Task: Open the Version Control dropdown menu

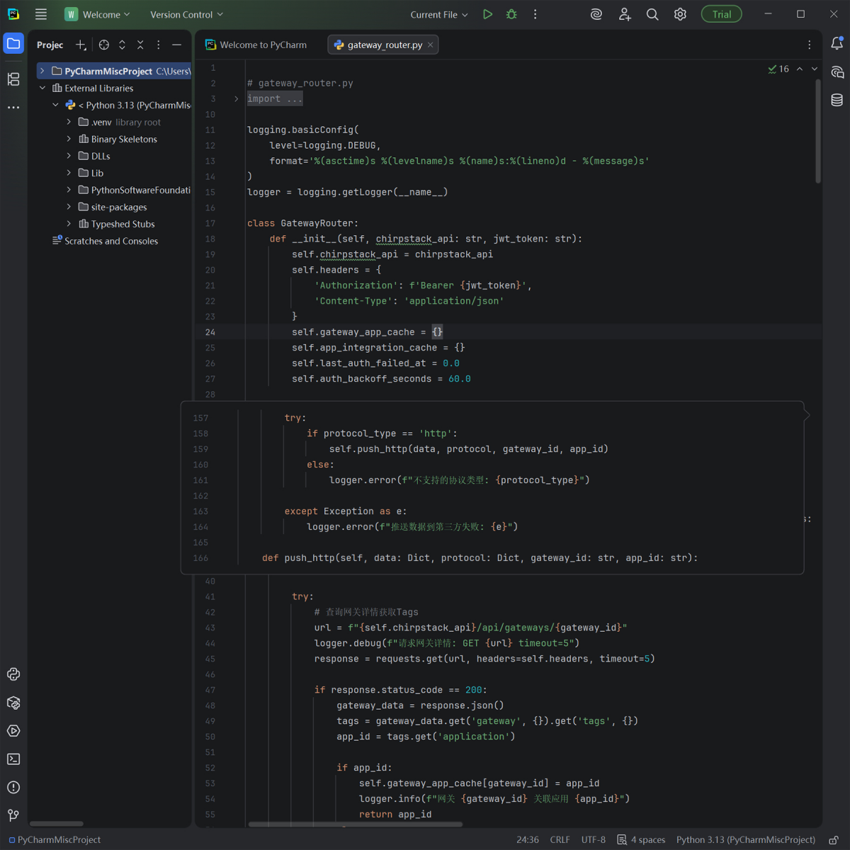Action: [186, 14]
